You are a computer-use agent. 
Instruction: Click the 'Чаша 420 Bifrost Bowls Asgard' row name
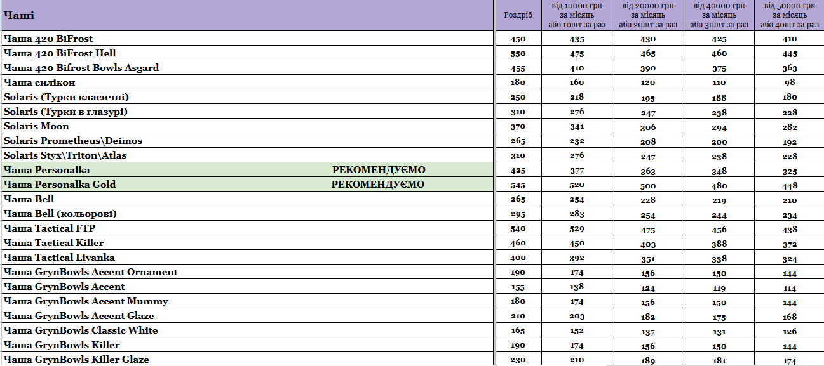click(248, 68)
